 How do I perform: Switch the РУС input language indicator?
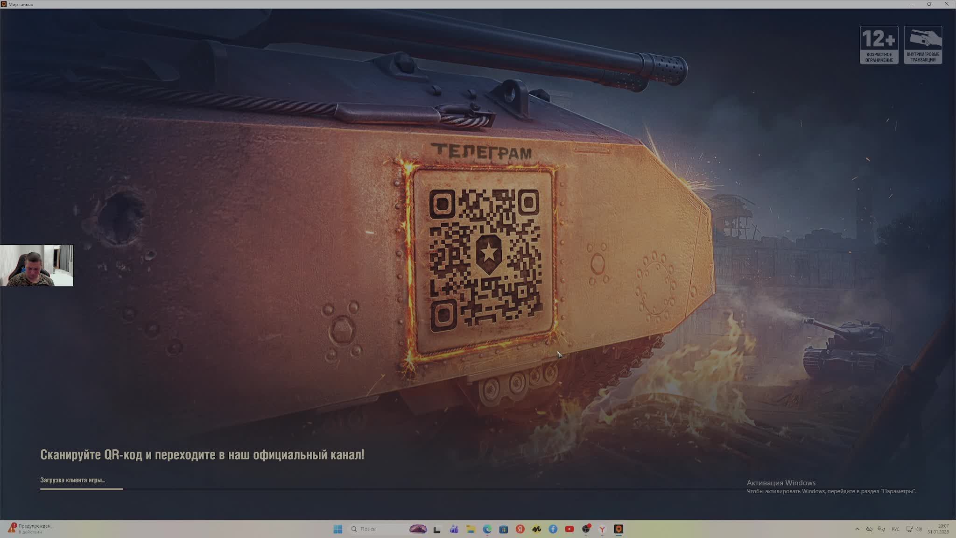tap(895, 529)
